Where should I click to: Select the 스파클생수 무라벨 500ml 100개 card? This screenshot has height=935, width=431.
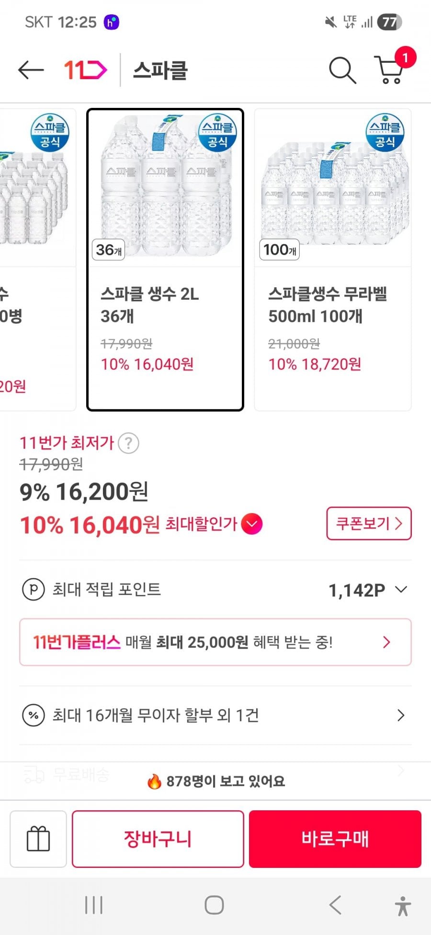[333, 259]
